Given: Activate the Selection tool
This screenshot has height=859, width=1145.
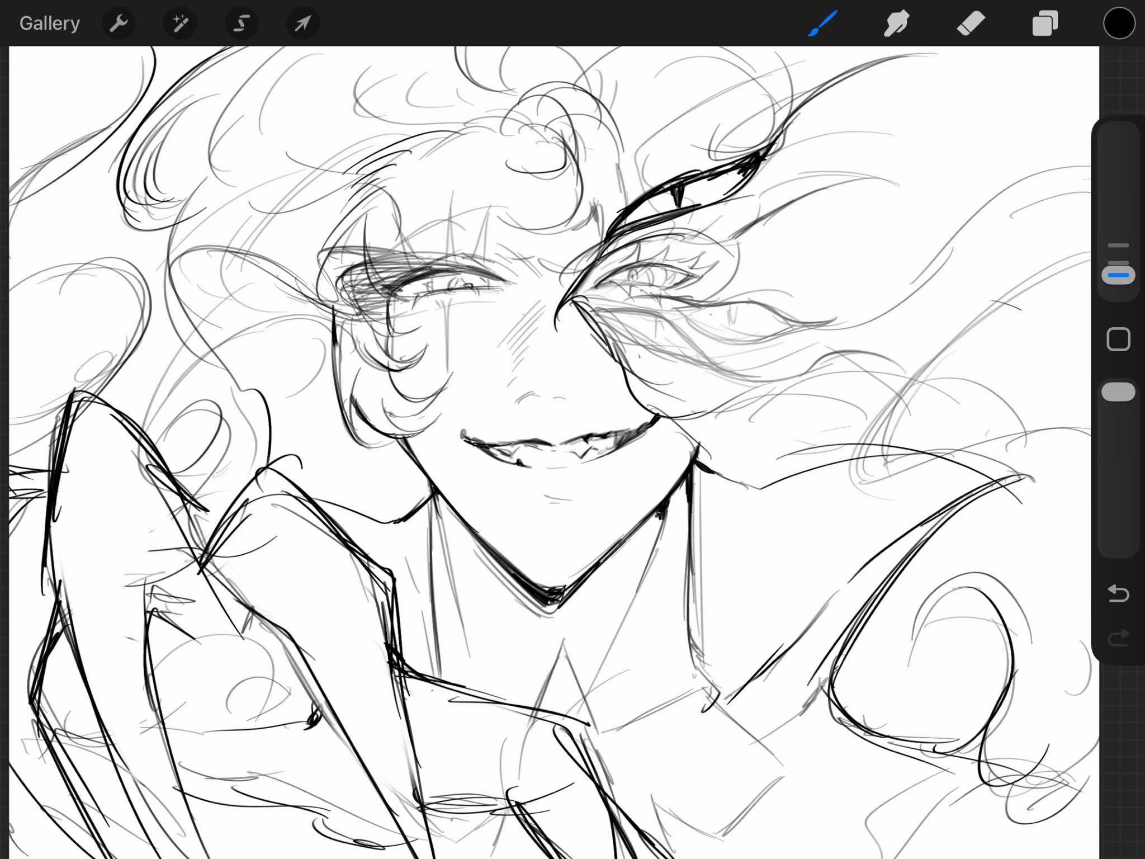Looking at the screenshot, I should tap(242, 23).
